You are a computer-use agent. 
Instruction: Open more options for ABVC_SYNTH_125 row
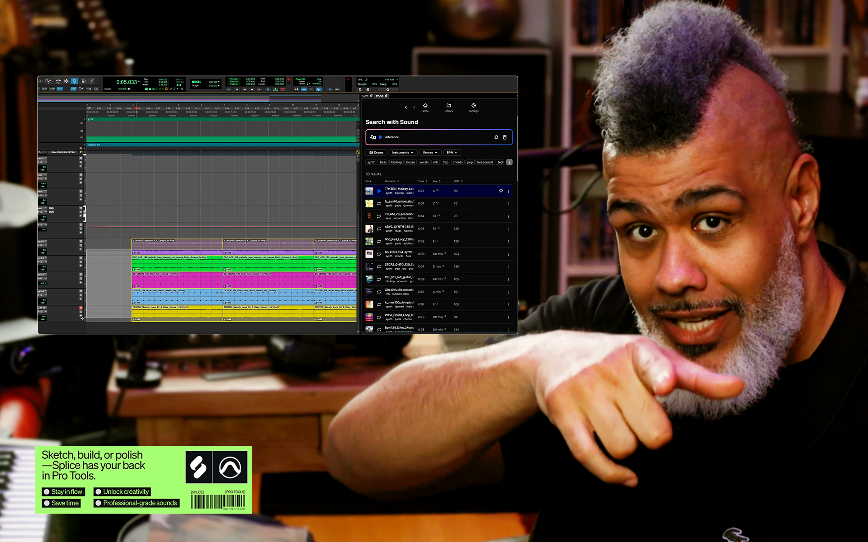(509, 229)
